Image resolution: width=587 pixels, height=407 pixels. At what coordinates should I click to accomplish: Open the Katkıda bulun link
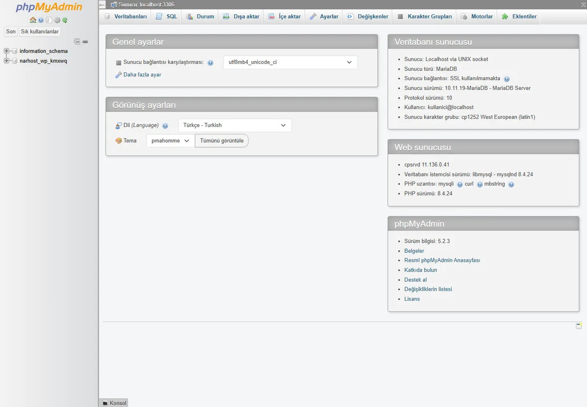point(421,270)
